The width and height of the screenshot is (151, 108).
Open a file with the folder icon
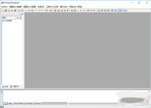point(9,11)
